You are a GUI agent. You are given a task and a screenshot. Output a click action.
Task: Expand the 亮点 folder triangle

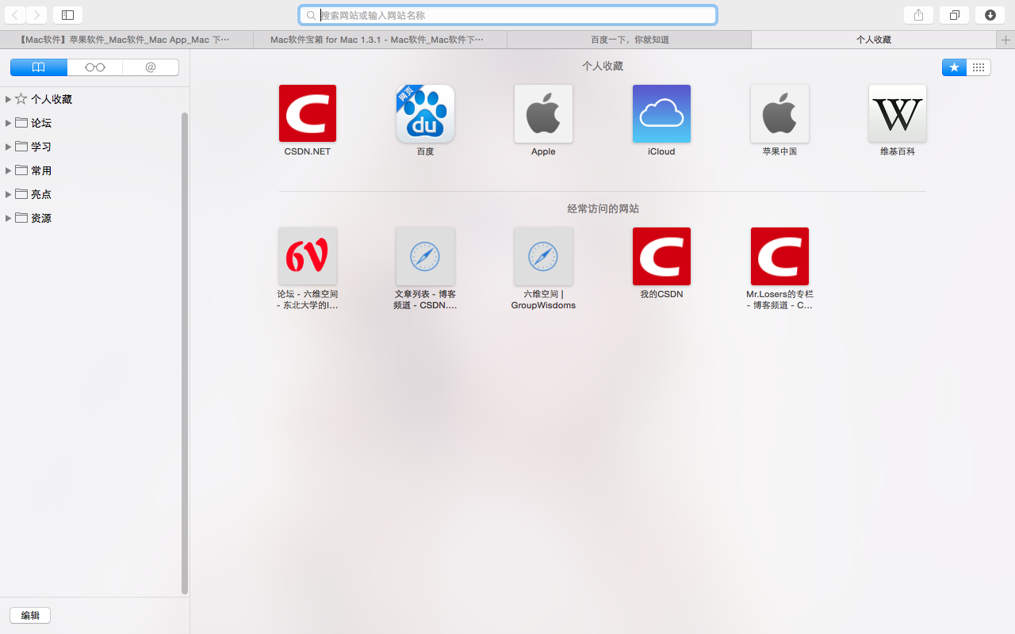coord(8,194)
